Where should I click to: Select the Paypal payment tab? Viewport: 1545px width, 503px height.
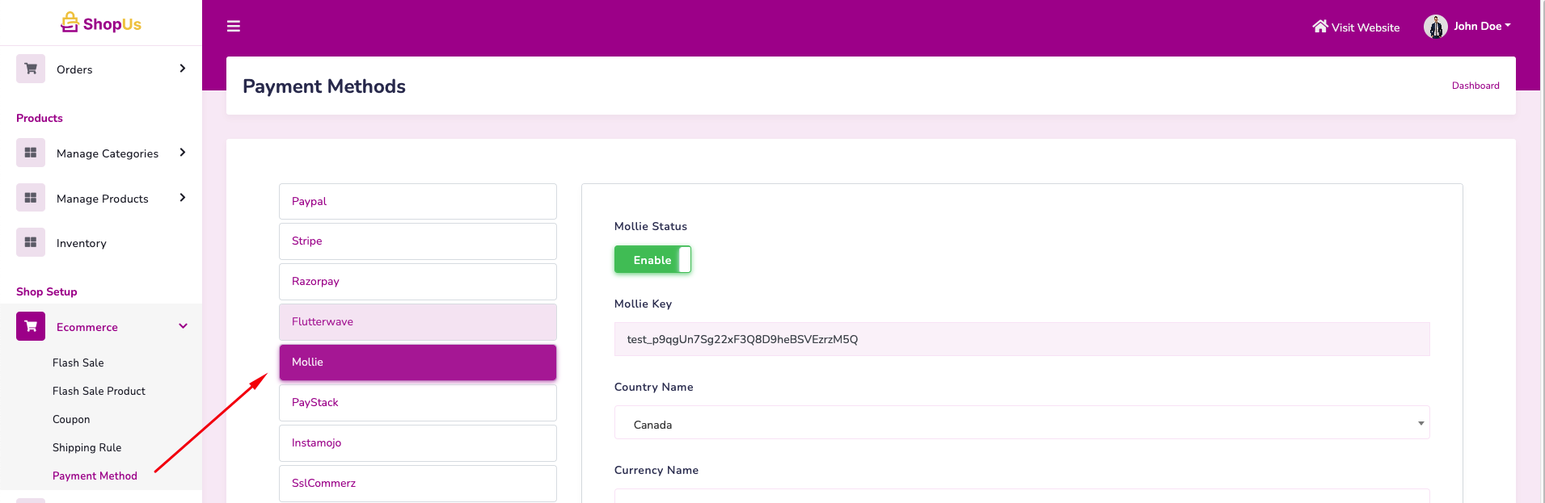pyautogui.click(x=417, y=201)
